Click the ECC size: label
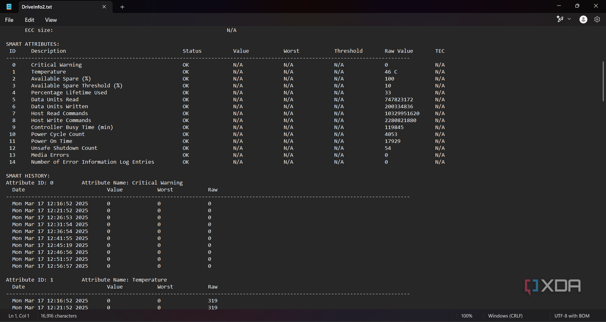This screenshot has height=322, width=606. 39,30
